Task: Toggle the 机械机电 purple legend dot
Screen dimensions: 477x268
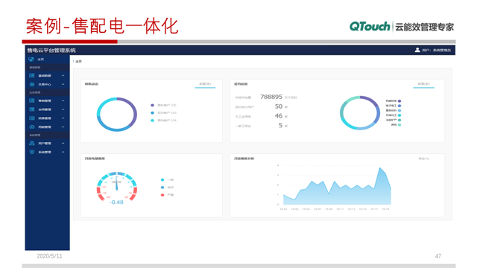Action: pyautogui.click(x=399, y=101)
